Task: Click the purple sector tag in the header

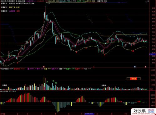Action: [12, 11]
